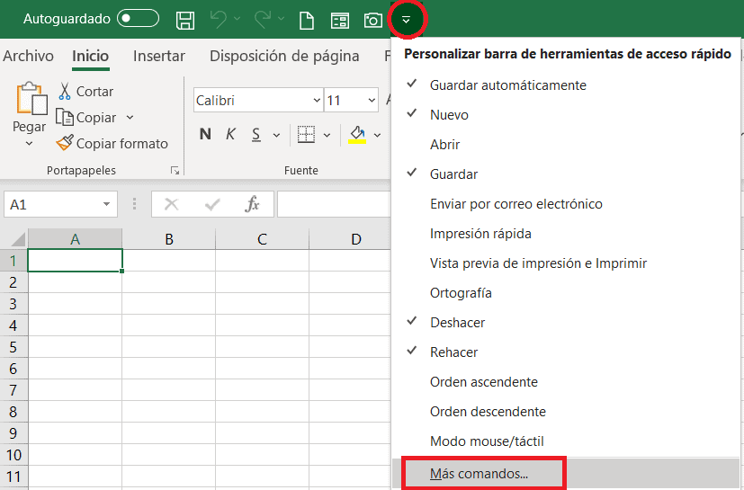The height and width of the screenshot is (490, 744).
Task: Switch to the Insertar tab
Action: click(159, 56)
